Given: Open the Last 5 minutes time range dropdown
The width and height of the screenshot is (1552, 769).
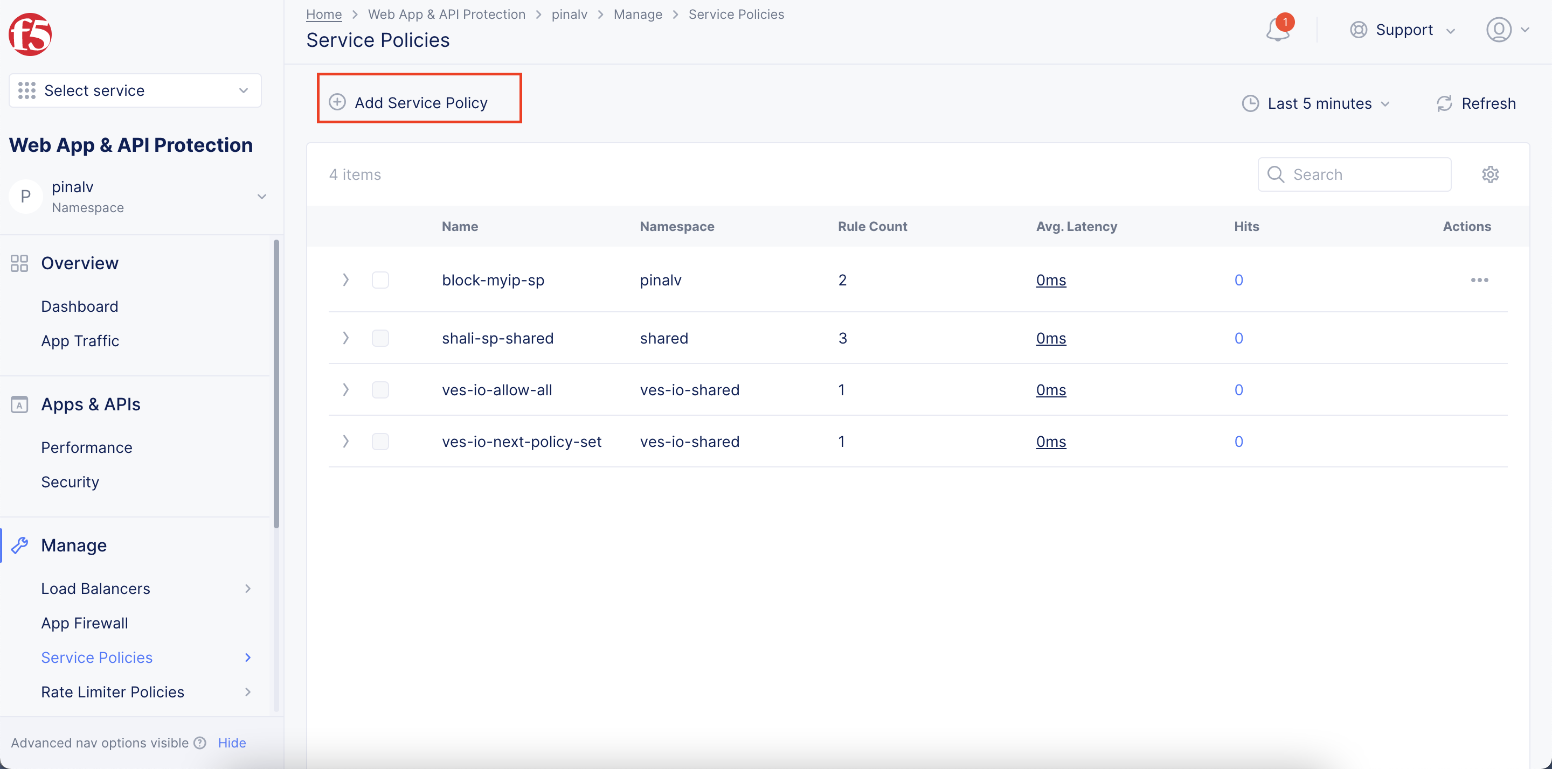Looking at the screenshot, I should pos(1317,103).
